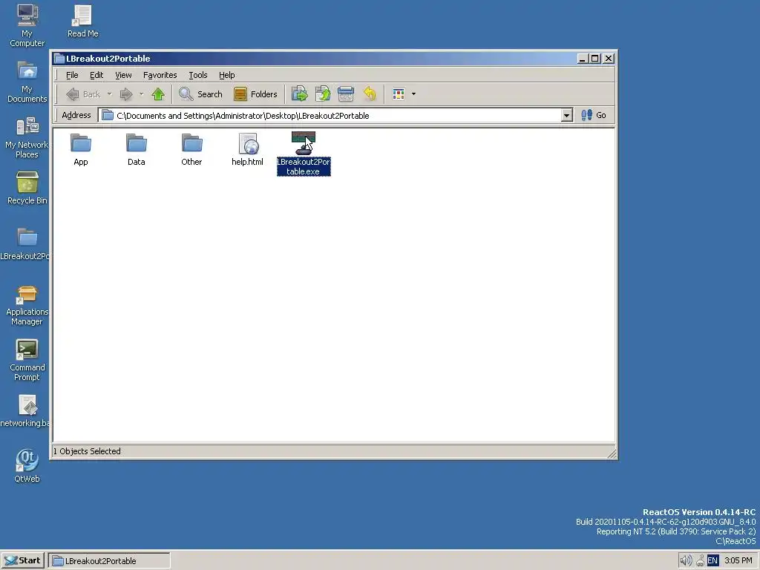Toggle the Folders pane
This screenshot has width=760, height=570.
click(x=255, y=94)
